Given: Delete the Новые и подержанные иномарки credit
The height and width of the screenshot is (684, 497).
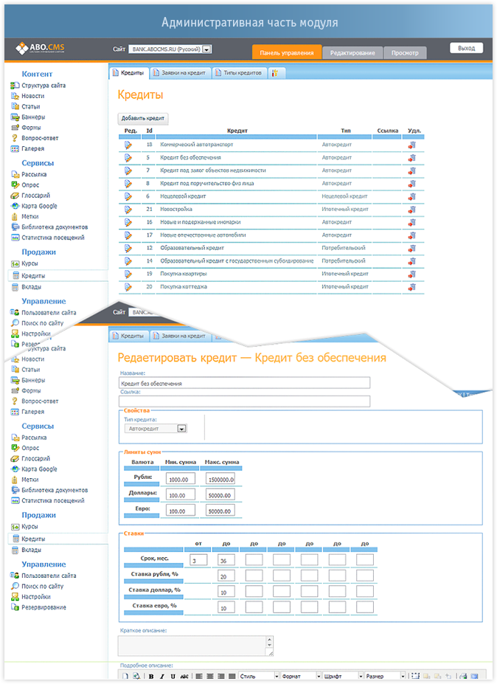Looking at the screenshot, I should (412, 223).
